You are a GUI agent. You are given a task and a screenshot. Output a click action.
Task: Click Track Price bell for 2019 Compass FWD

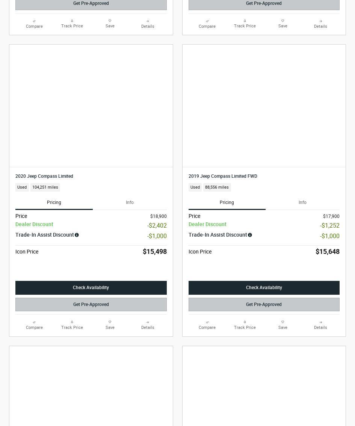pyautogui.click(x=245, y=322)
